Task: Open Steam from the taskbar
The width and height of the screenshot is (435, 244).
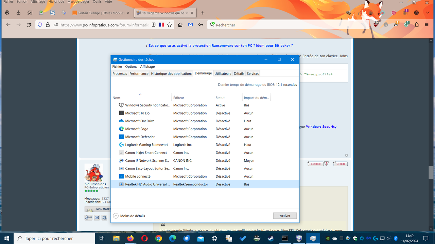Action: click(271, 238)
